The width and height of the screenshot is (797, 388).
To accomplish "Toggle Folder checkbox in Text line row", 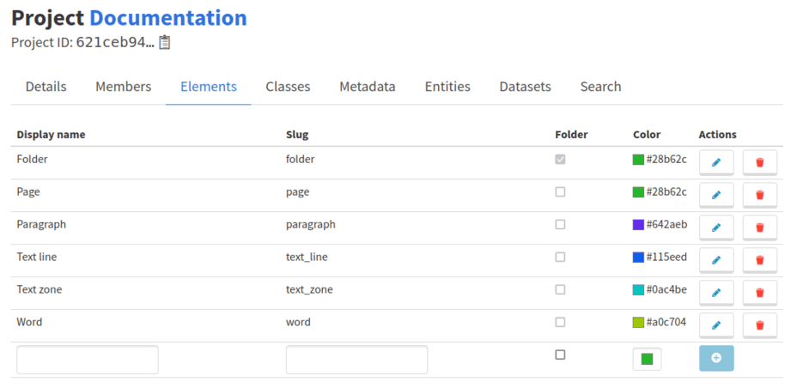I will (560, 257).
